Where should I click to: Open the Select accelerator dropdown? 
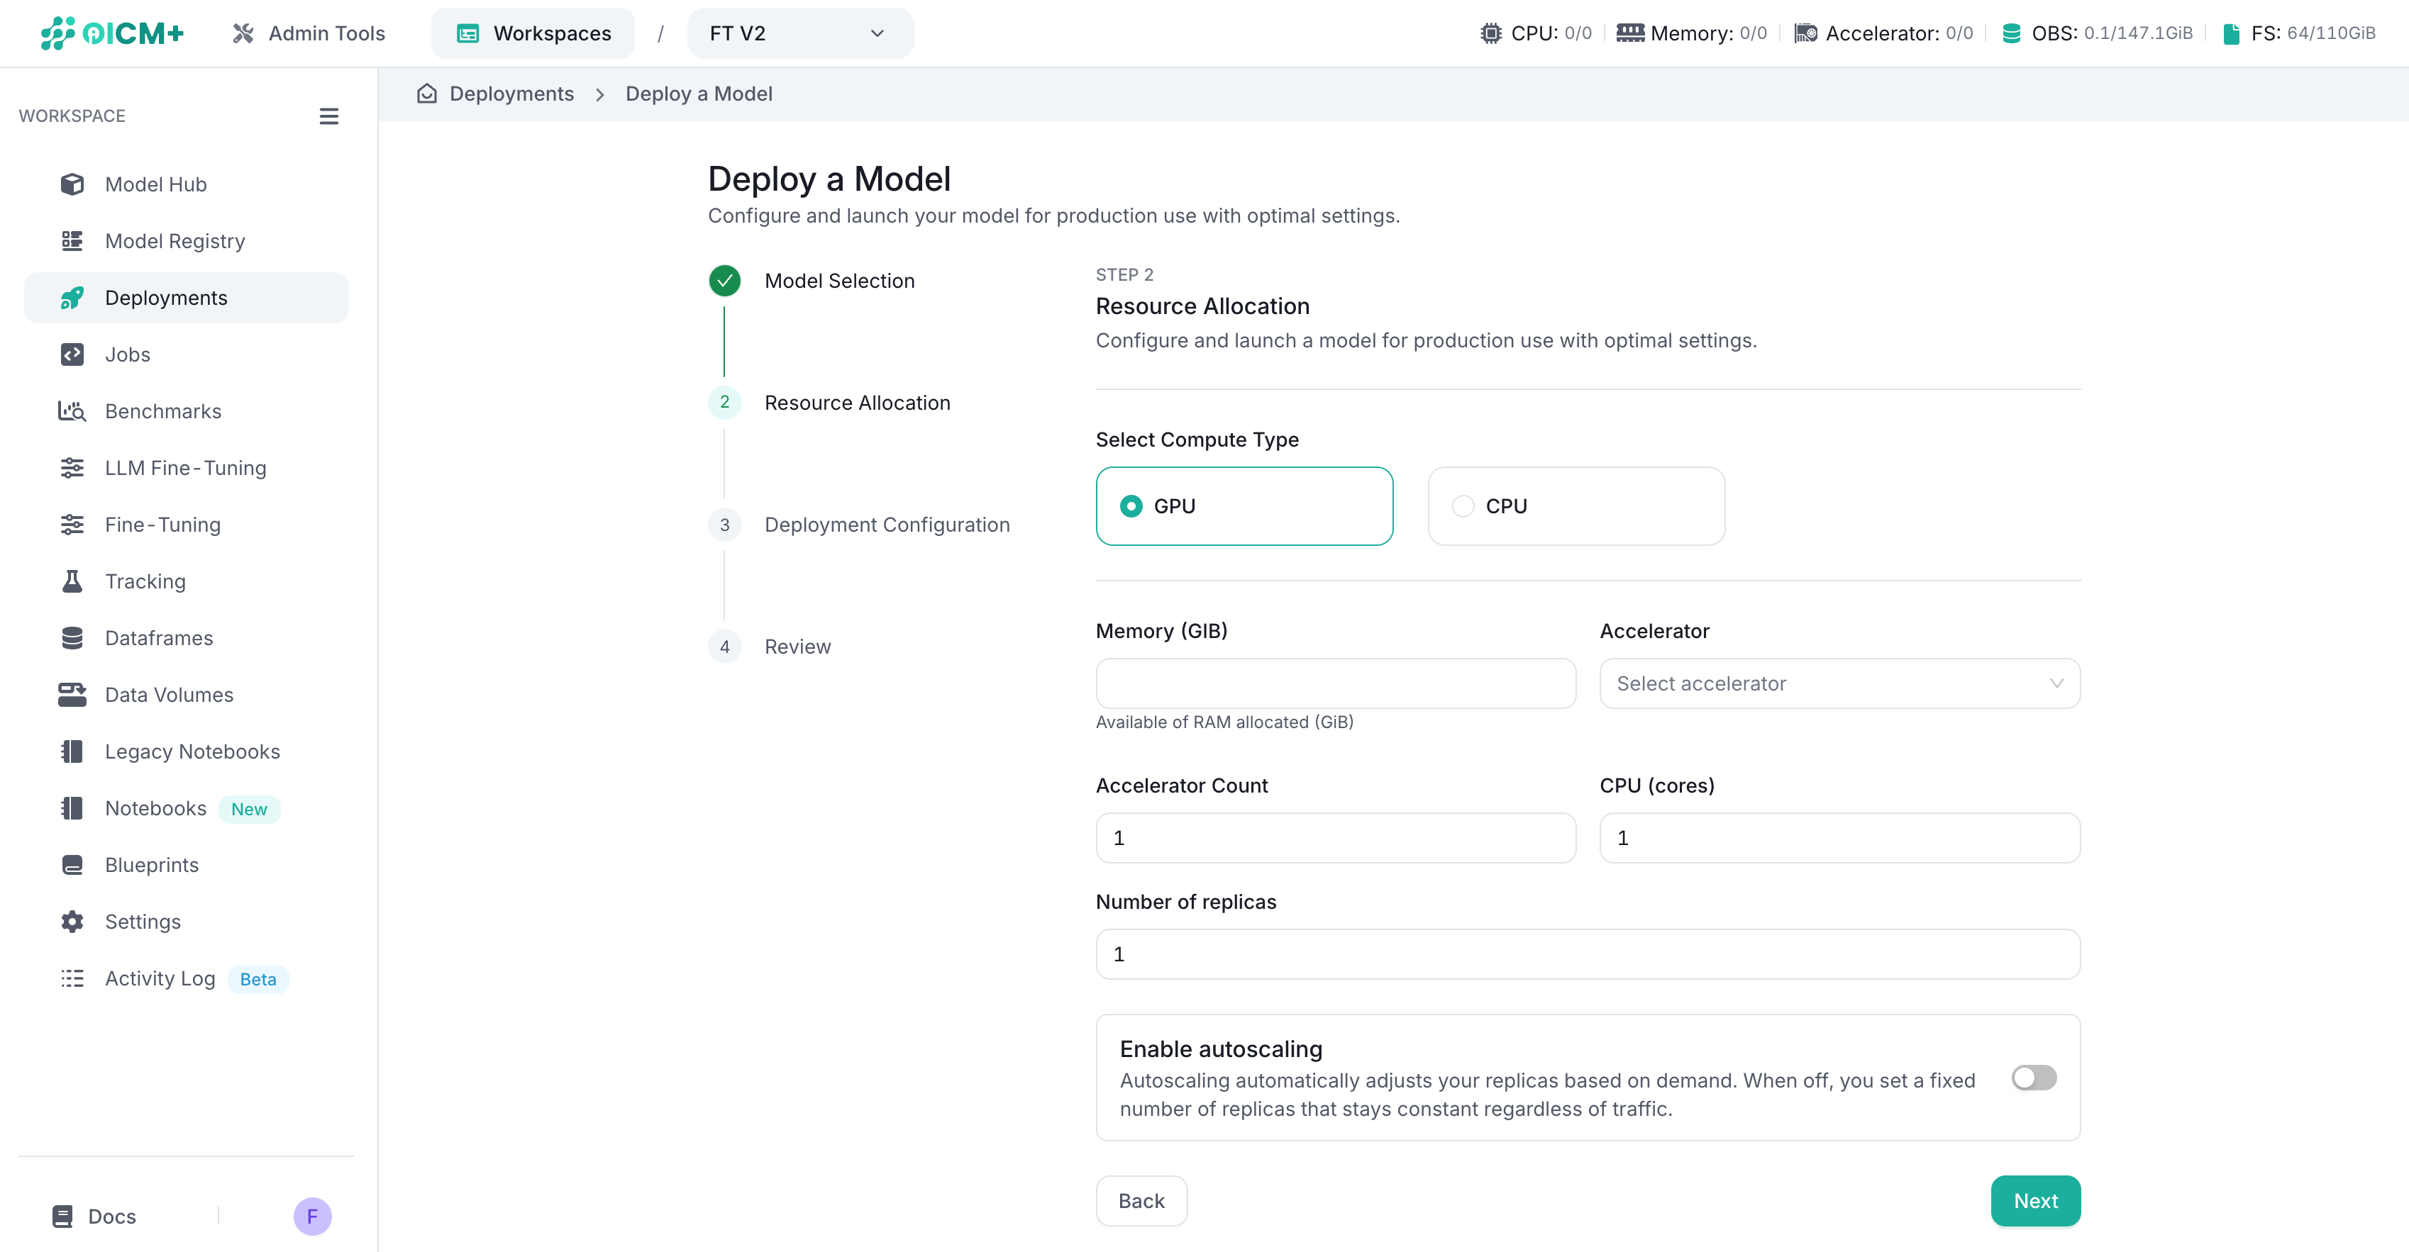[x=1839, y=683]
